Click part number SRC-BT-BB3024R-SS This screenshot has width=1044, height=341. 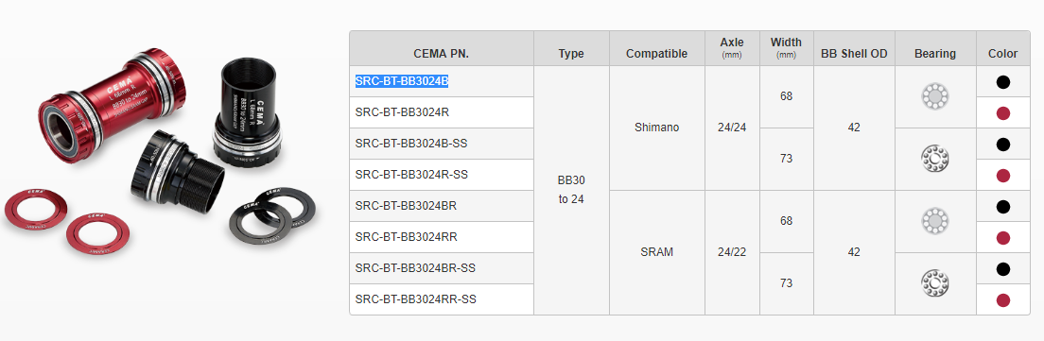coord(411,175)
